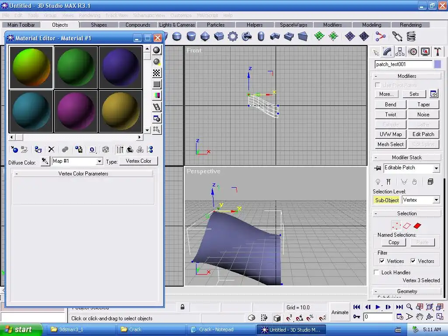Click Go to Parent icon in Material Editor
Screen dimensions: 448x336
point(130,150)
